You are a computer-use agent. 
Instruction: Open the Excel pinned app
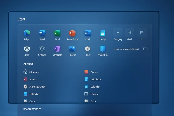pyautogui.click(x=57, y=35)
